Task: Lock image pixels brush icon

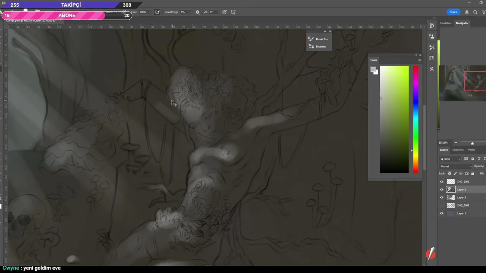Action: pyautogui.click(x=455, y=174)
